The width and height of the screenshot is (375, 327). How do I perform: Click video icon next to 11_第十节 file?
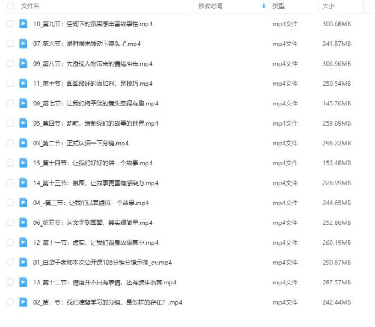[23, 84]
